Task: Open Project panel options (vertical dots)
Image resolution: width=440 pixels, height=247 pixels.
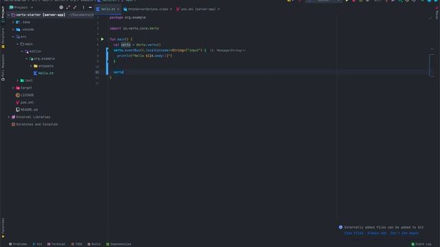Action: [83, 8]
